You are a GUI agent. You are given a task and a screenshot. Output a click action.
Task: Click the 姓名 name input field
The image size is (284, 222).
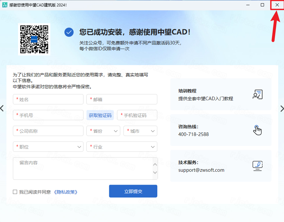(x=48, y=100)
